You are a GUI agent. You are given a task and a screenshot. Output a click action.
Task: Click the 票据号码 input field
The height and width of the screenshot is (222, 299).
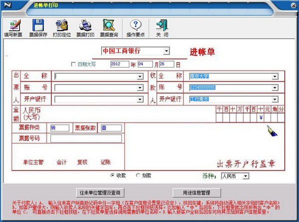click(x=86, y=138)
